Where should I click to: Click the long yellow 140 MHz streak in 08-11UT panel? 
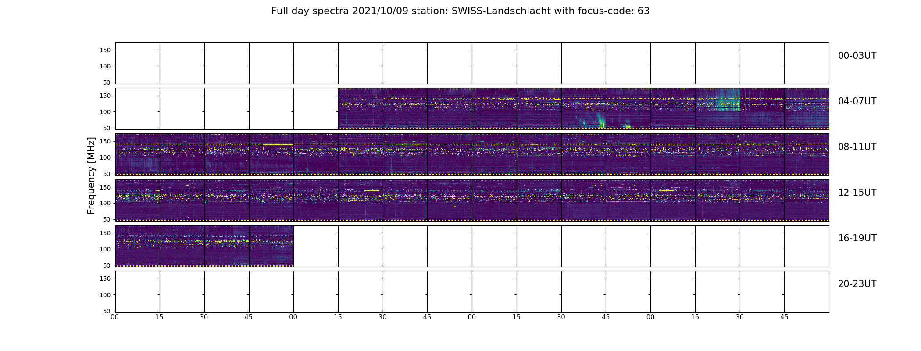(x=278, y=144)
